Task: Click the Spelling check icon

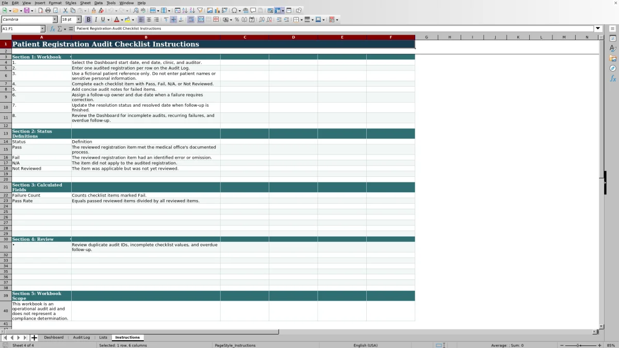Action: click(x=143, y=10)
